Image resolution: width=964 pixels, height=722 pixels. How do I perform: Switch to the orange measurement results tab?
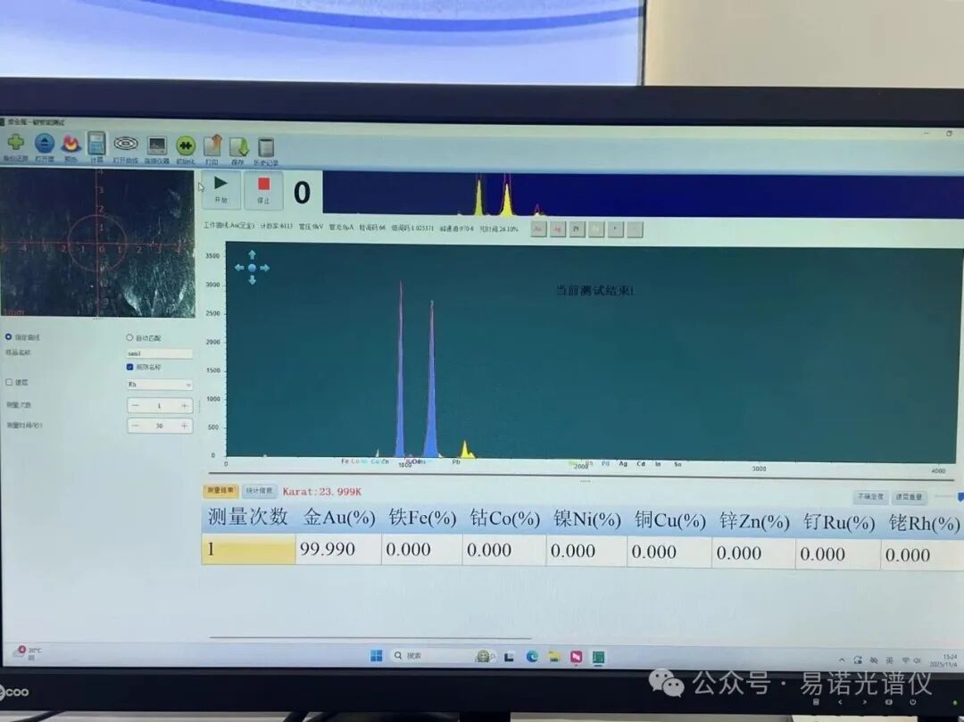coord(220,490)
